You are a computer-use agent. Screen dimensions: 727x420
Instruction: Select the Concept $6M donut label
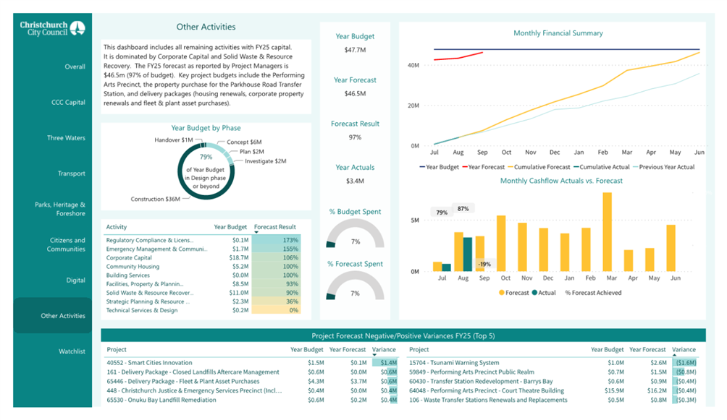pos(244,142)
